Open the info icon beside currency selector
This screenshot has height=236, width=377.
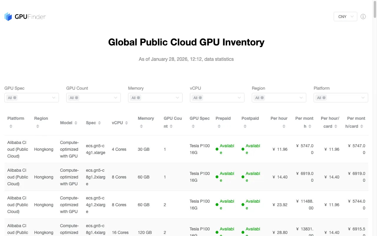coord(363,17)
